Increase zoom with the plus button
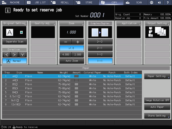Screen dimensions: 172x129 (78, 42)
